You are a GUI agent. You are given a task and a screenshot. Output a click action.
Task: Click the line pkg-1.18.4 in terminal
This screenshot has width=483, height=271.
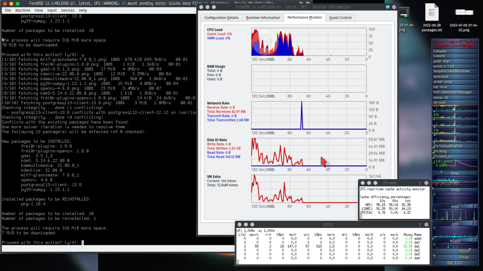click(x=33, y=204)
